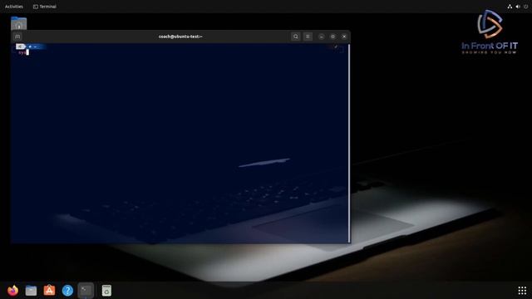
Task: Open Ubuntu Software from the dock
Action: click(x=49, y=291)
